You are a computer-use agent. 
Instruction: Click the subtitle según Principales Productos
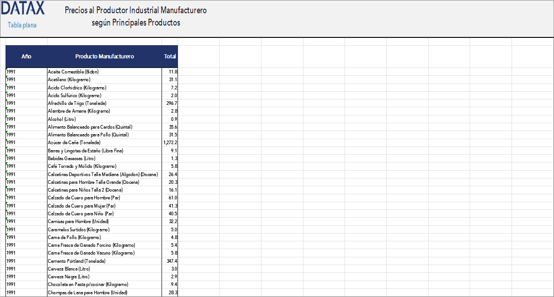[136, 22]
